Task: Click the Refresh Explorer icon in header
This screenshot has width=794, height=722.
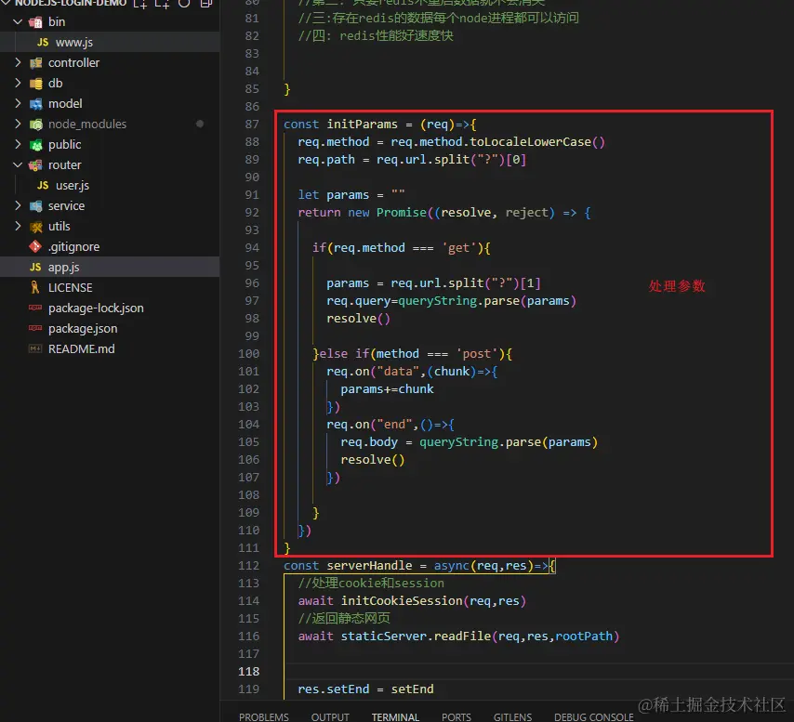Action: click(184, 4)
